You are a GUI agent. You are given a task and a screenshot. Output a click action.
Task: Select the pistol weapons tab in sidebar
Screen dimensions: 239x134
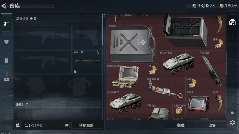click(6, 23)
